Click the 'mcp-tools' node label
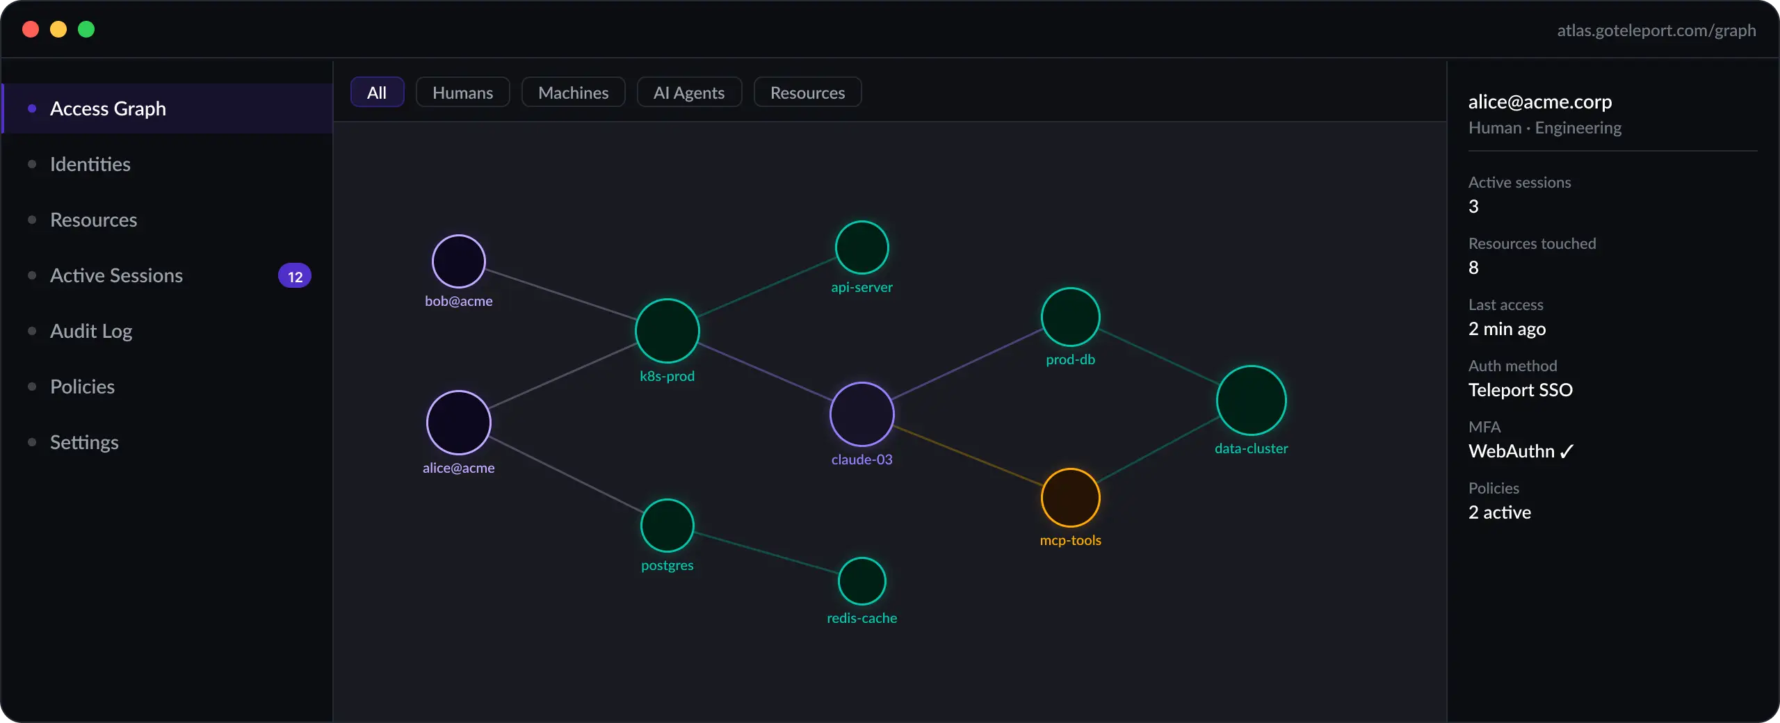This screenshot has width=1780, height=723. pyautogui.click(x=1070, y=540)
